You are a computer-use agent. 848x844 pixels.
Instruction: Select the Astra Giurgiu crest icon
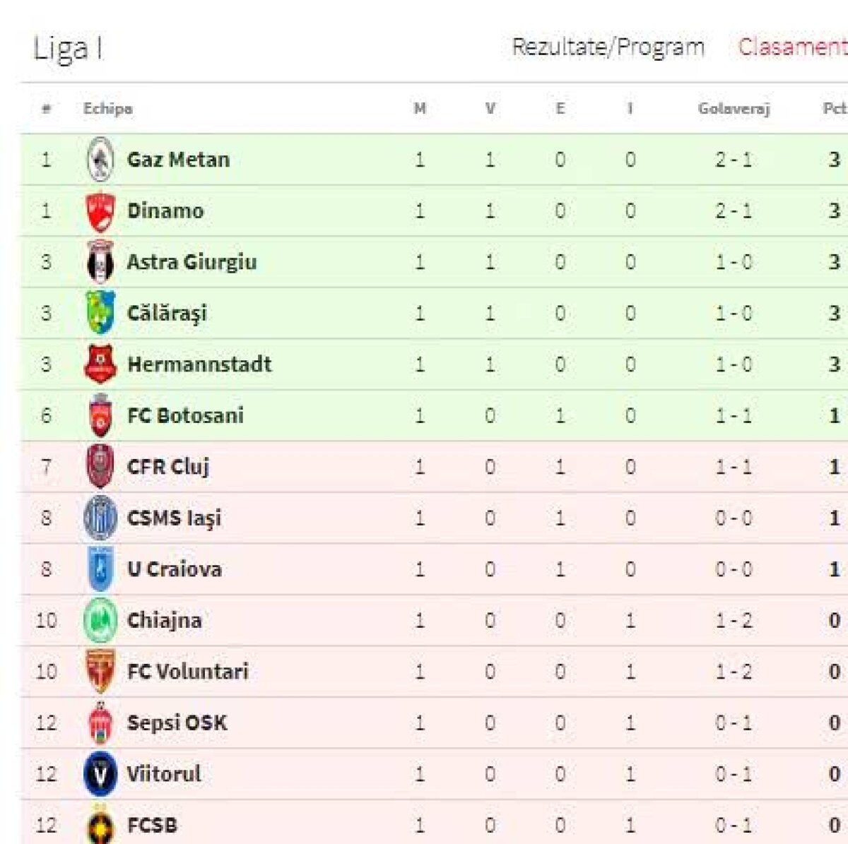pyautogui.click(x=100, y=262)
